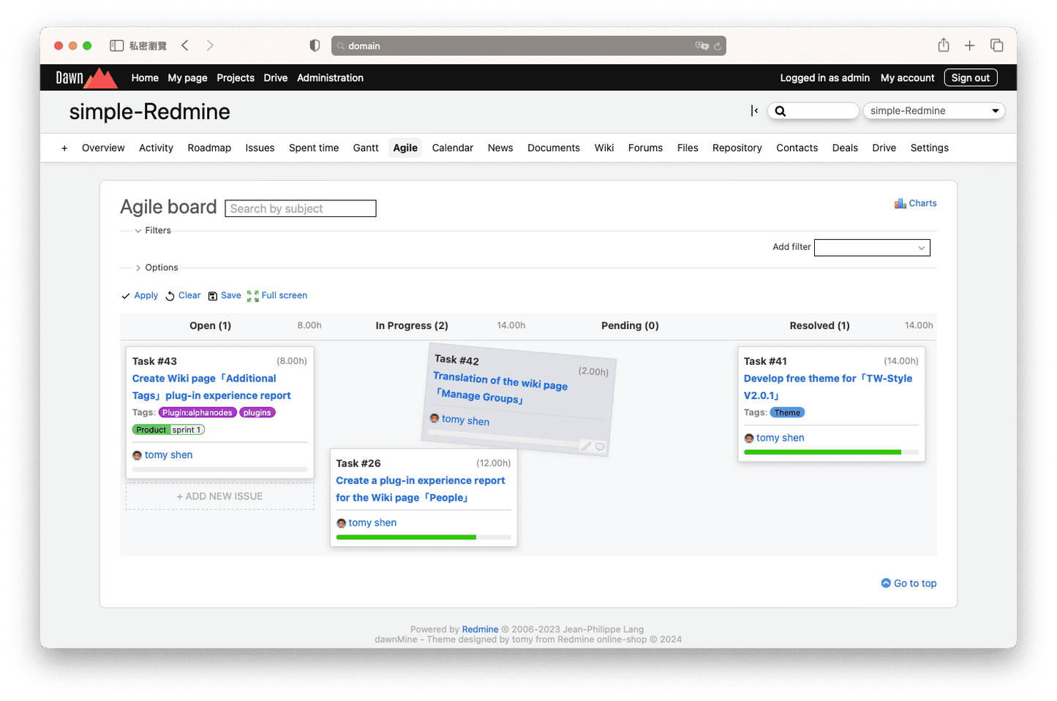Click ADD NEW ISSUE in the Open column
Screen dimensions: 1057x701
pos(219,496)
